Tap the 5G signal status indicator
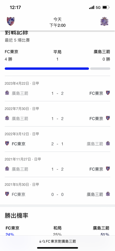 pos(98,8)
